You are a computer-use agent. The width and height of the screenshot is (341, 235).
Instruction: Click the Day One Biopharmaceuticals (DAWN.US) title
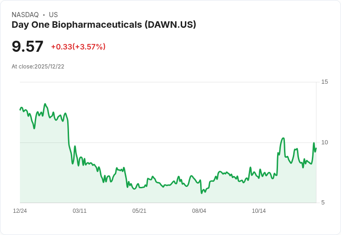pyautogui.click(x=104, y=25)
